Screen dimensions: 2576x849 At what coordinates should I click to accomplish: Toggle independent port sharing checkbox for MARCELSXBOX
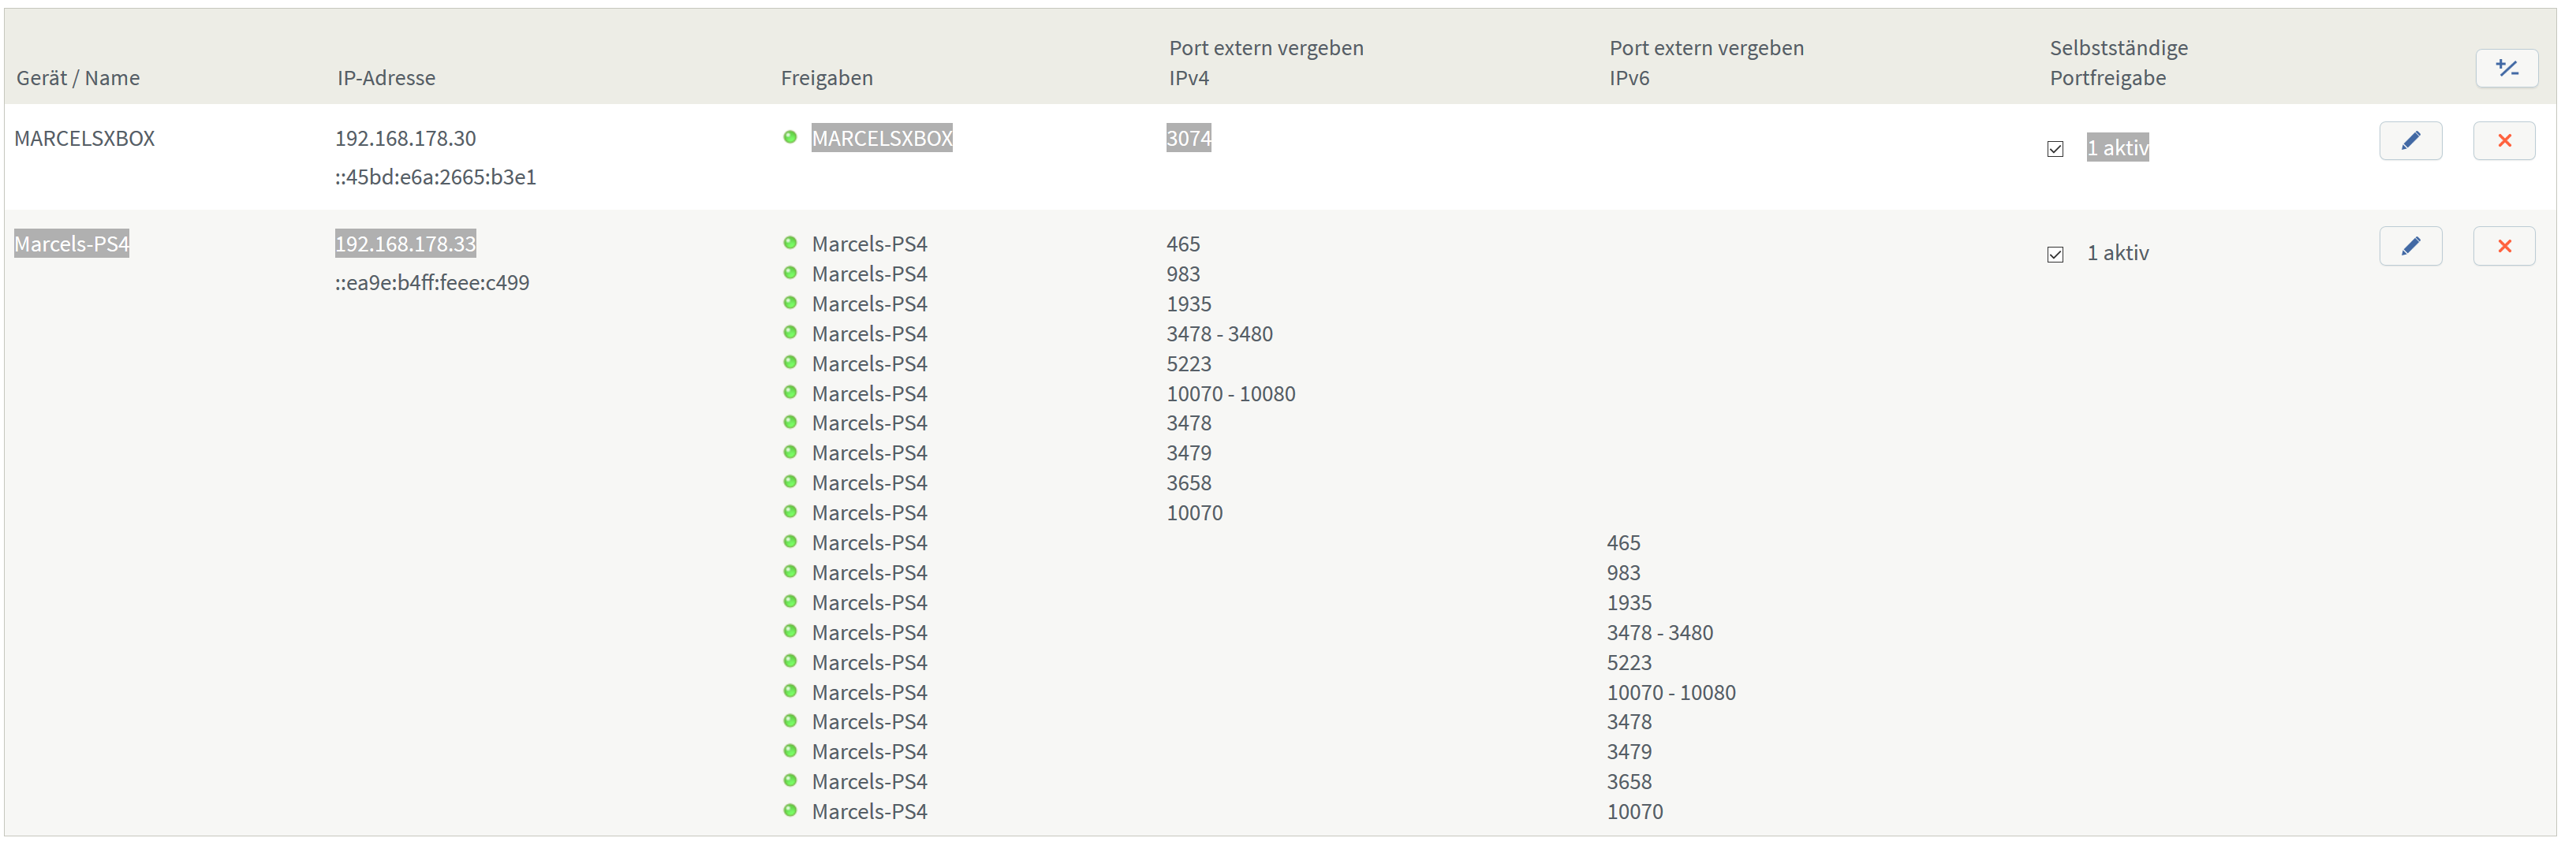(2055, 149)
